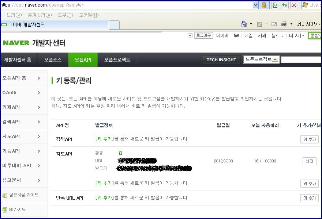Click the browser address bar URL

point(126,5)
